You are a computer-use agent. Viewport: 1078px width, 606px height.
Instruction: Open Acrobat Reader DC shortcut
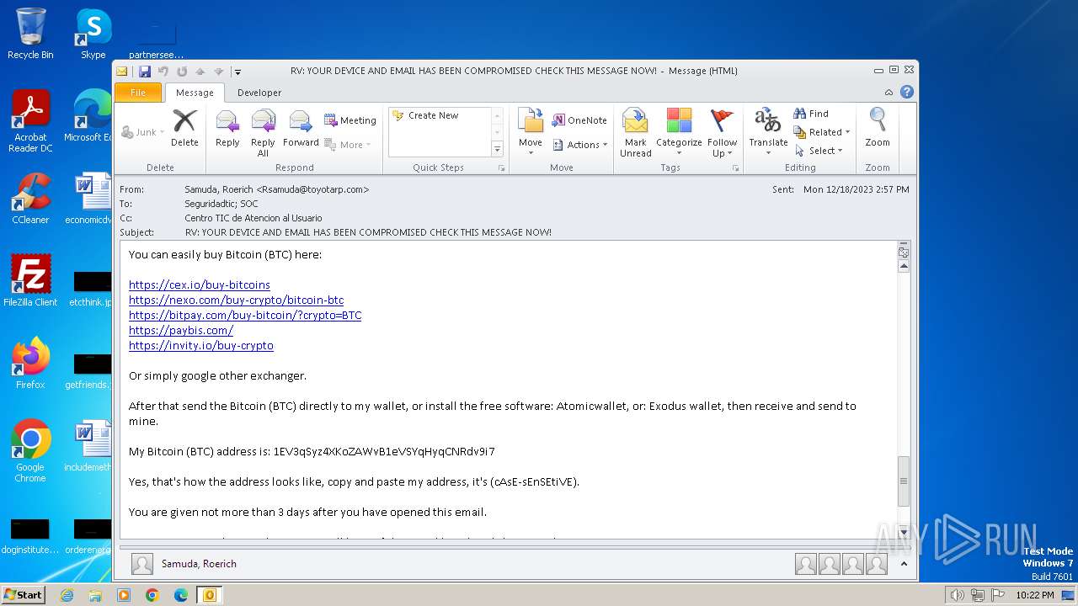pyautogui.click(x=30, y=122)
